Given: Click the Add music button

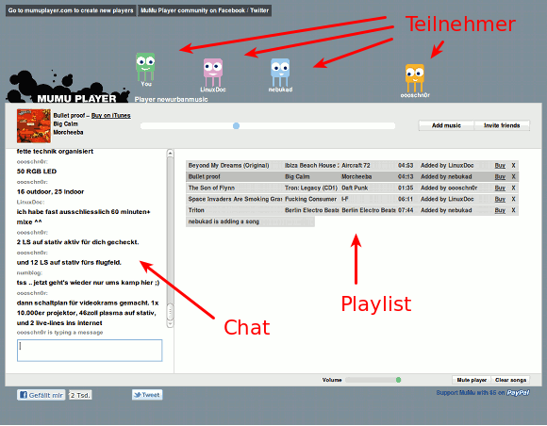Looking at the screenshot, I should 446,125.
